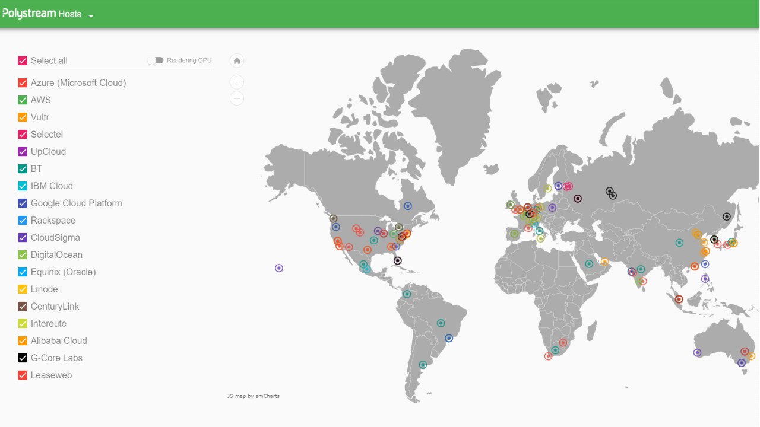
Task: Select the teal marker in Saudi Arabia
Action: click(589, 264)
